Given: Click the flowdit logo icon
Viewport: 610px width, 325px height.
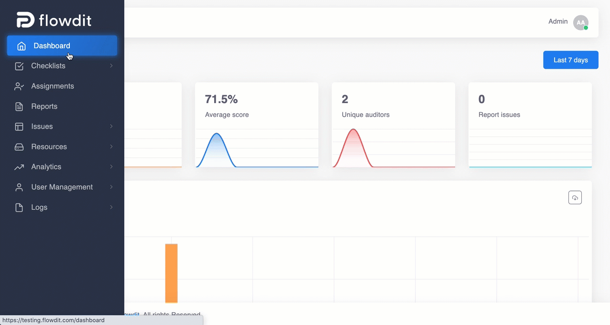Looking at the screenshot, I should (25, 20).
